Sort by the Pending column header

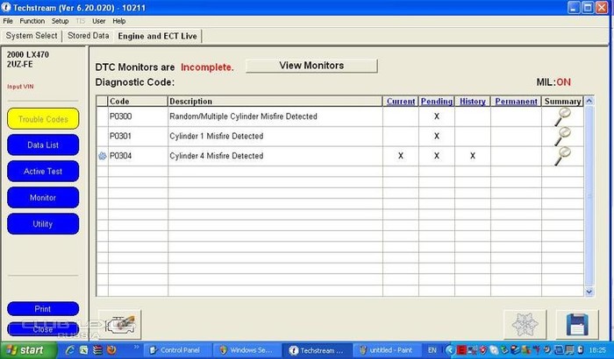[x=436, y=102]
